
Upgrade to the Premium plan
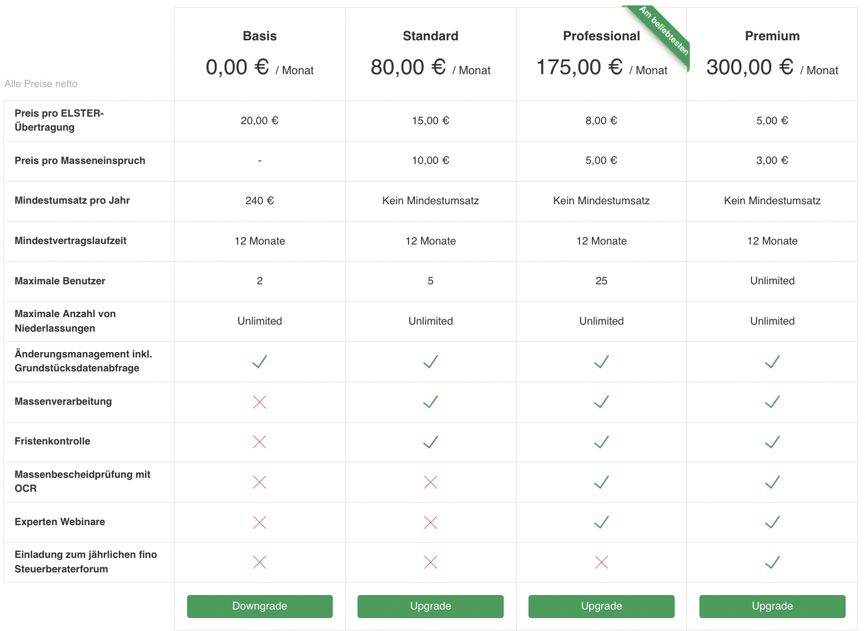(773, 606)
